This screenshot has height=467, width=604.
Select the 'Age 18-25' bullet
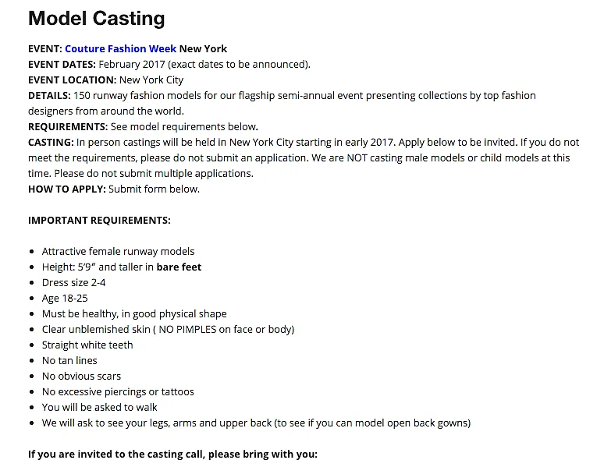pyautogui.click(x=65, y=299)
